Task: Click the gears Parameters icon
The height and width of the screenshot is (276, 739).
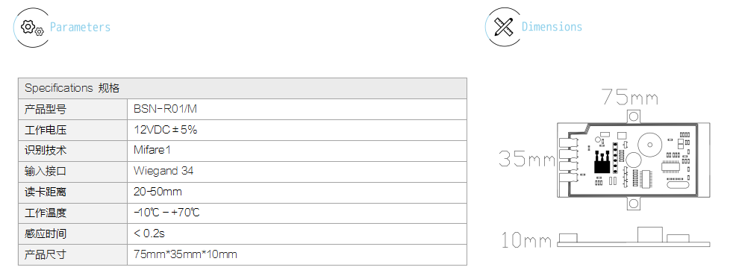Action: point(32,28)
